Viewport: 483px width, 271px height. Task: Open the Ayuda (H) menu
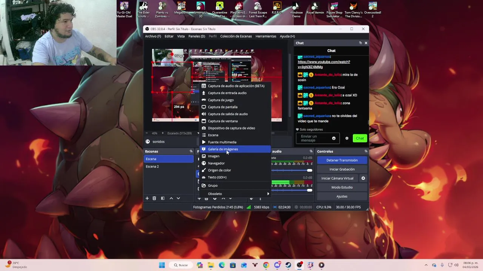[287, 36]
